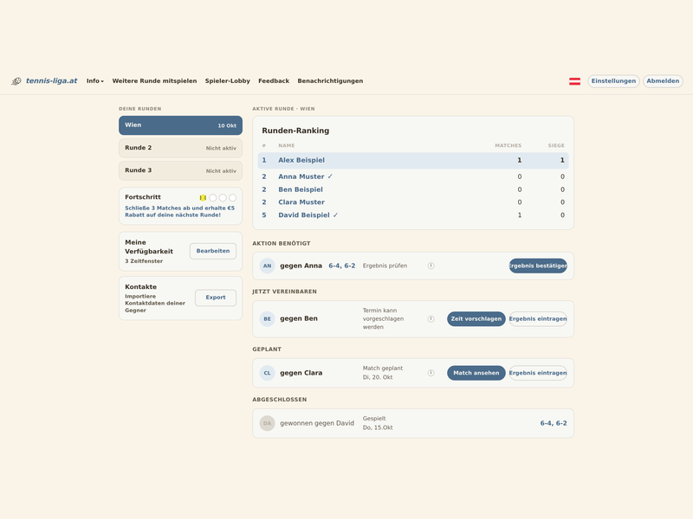
Task: Click the CL avatar for Clara's match
Action: [x=268, y=373]
